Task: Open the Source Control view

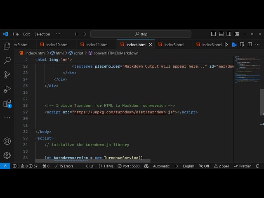Action: pyautogui.click(x=7, y=75)
